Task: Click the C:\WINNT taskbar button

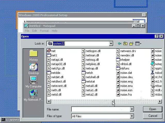Action: click(x=10, y=120)
